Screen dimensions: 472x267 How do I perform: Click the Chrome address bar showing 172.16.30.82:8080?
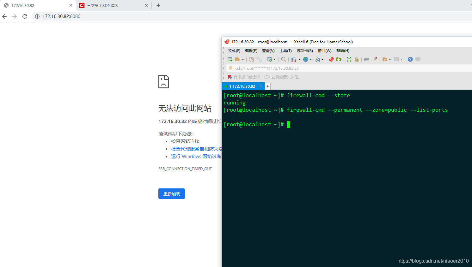[252, 16]
